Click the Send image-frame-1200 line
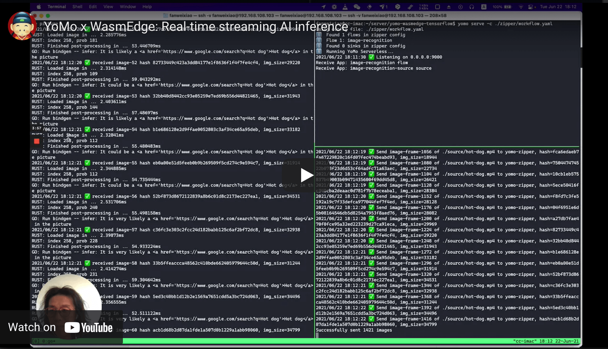Screen dimensions: 608x349 447,221
